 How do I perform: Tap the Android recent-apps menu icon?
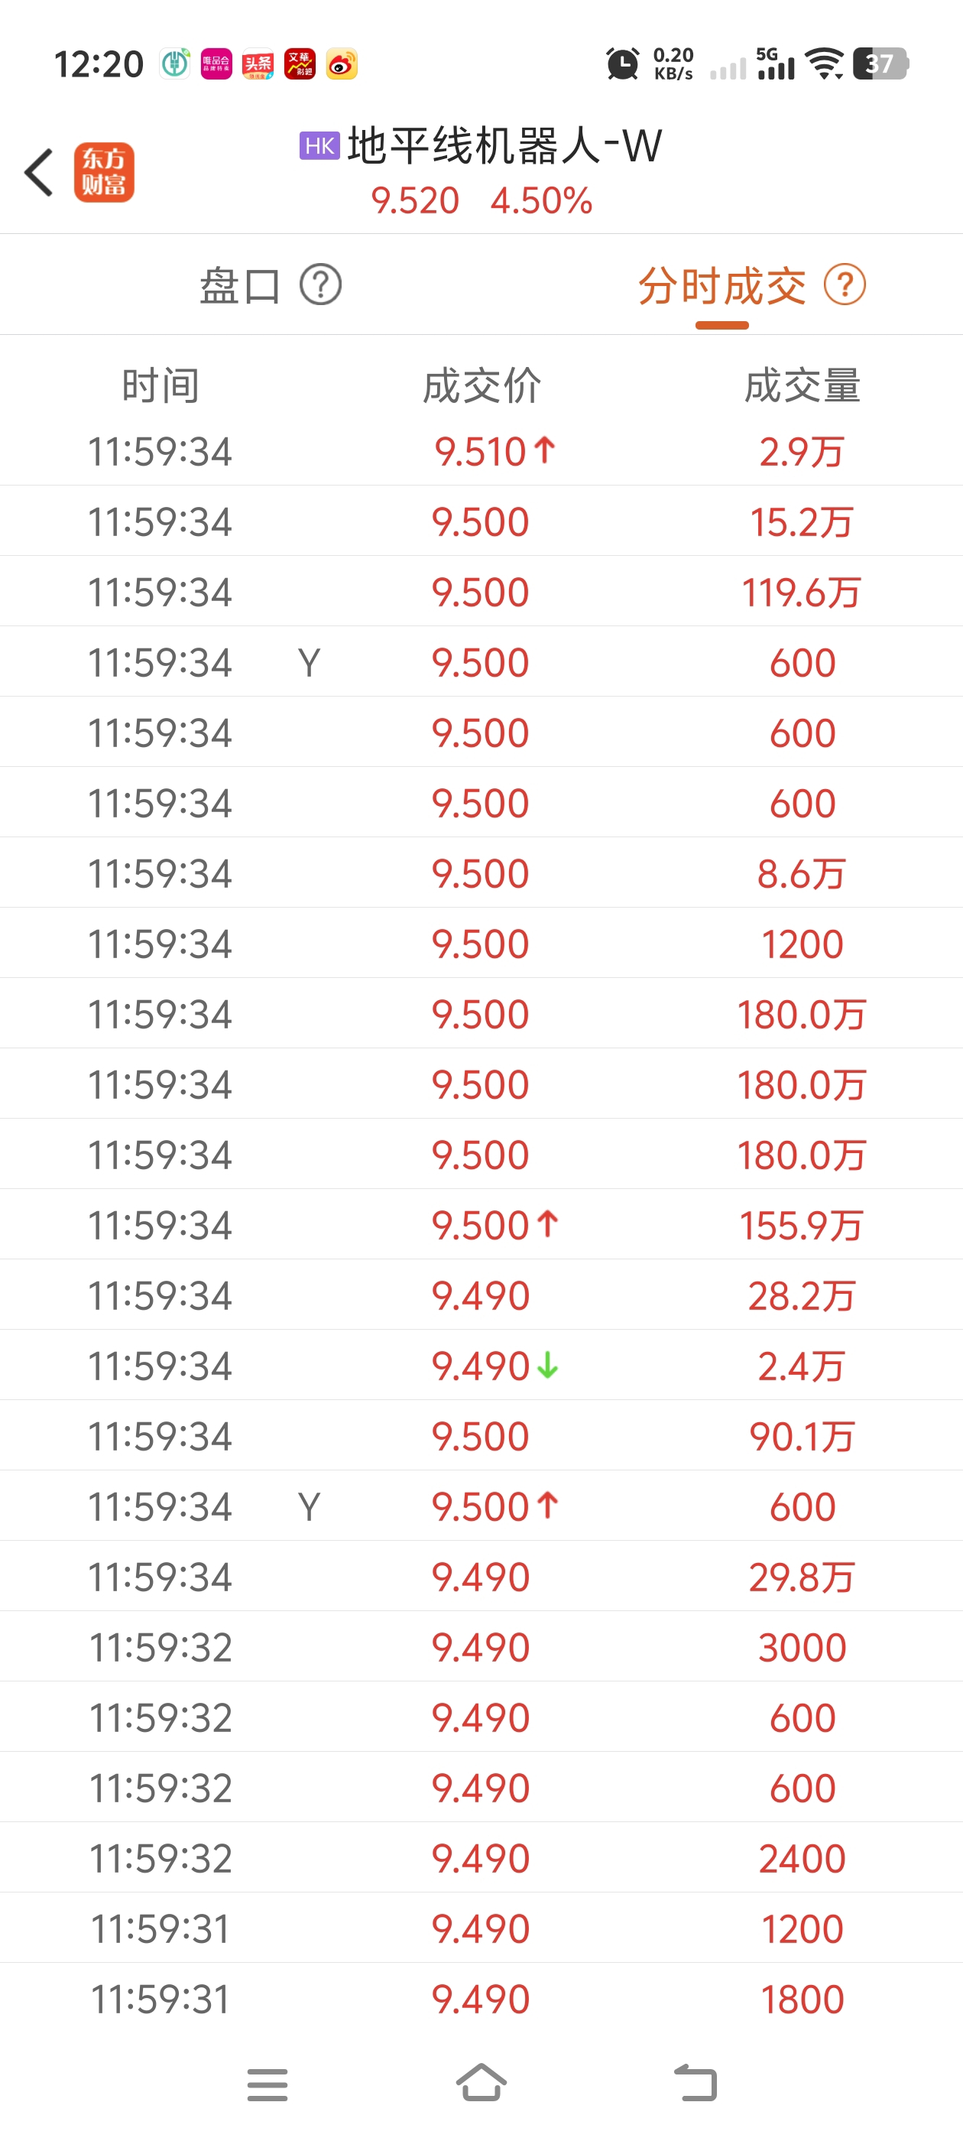coord(267,2084)
